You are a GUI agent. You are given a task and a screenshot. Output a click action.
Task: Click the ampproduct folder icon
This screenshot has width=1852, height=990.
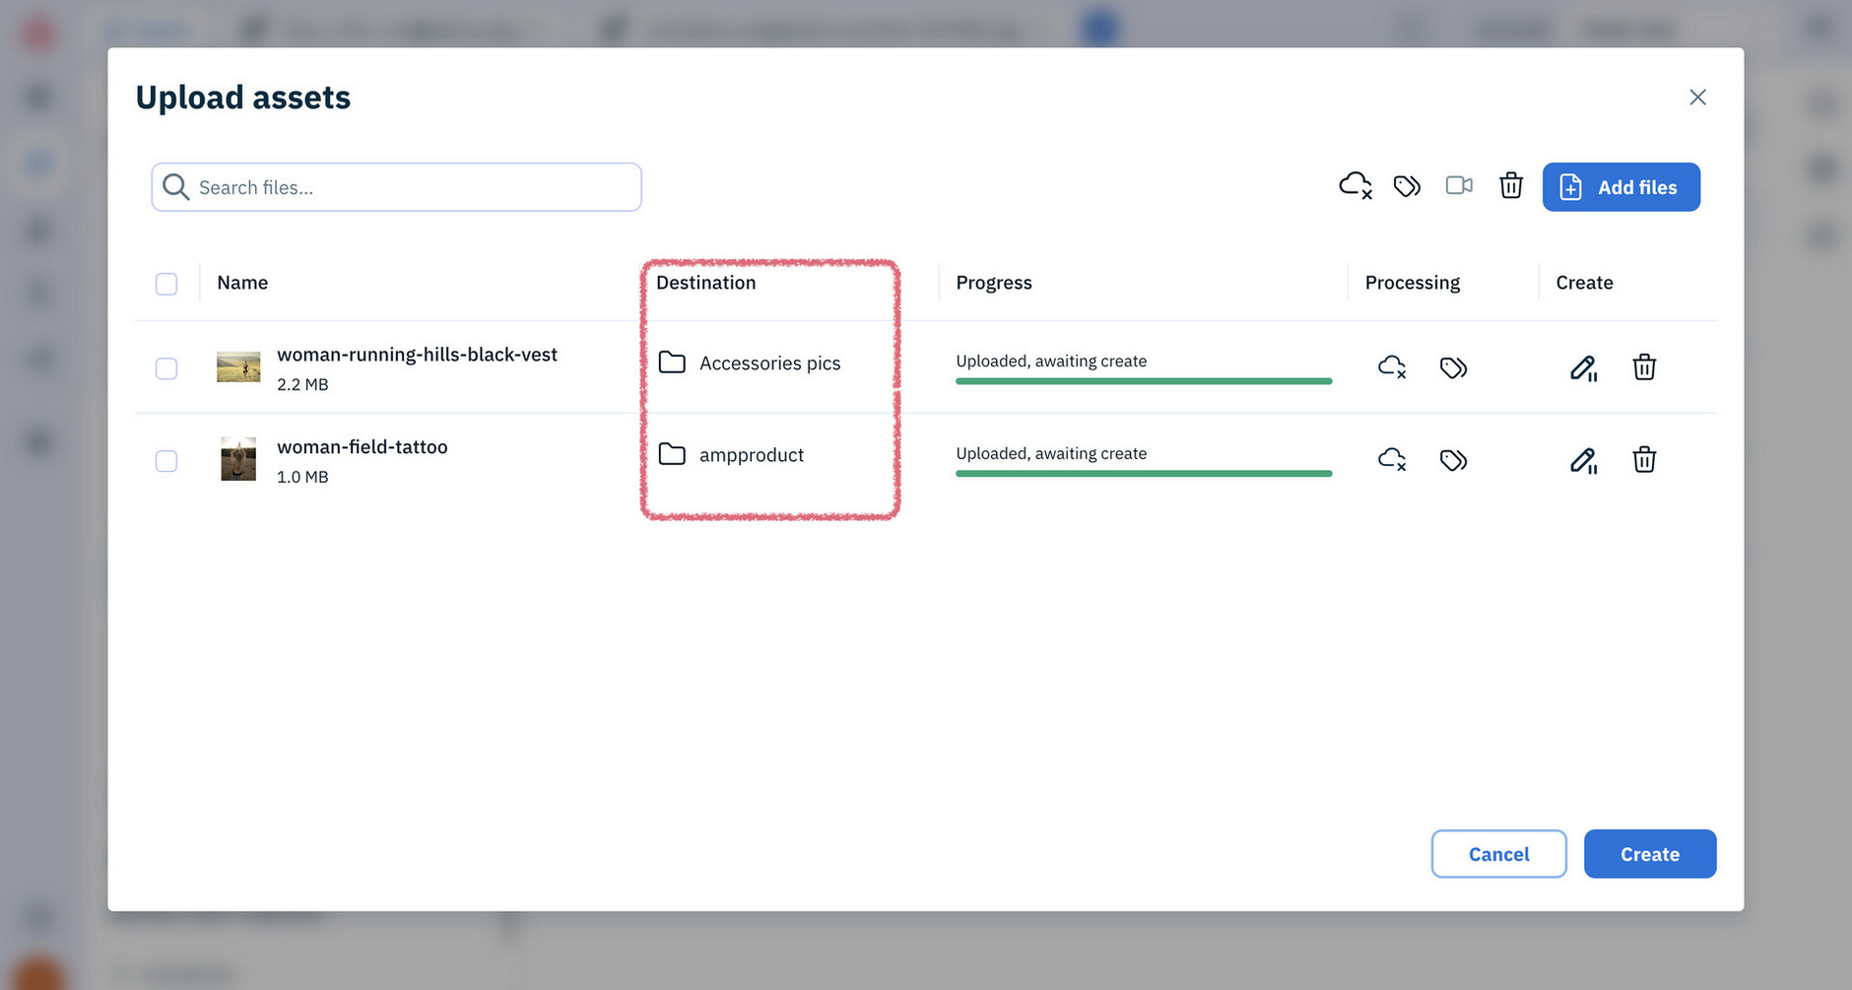672,454
